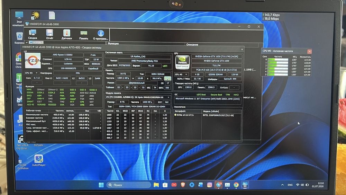Open the volume tray icon
This screenshot has width=346, height=195.
click(x=302, y=185)
